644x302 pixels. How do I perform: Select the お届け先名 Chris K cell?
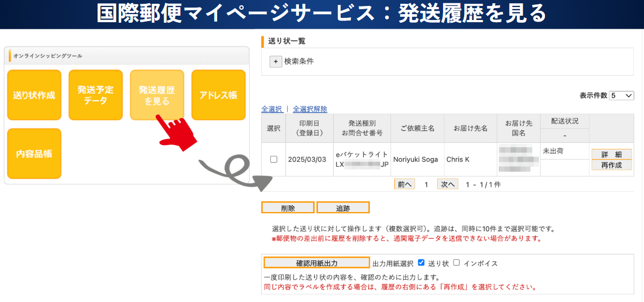(x=458, y=160)
